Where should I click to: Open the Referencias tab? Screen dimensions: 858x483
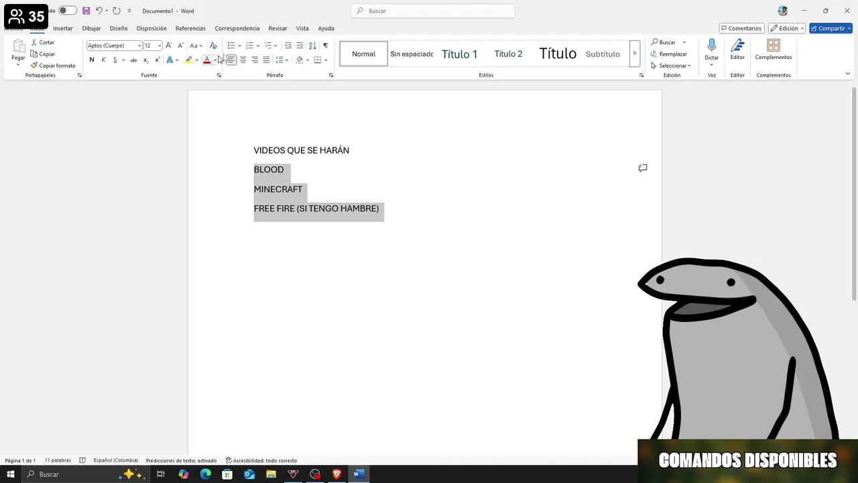click(x=190, y=28)
